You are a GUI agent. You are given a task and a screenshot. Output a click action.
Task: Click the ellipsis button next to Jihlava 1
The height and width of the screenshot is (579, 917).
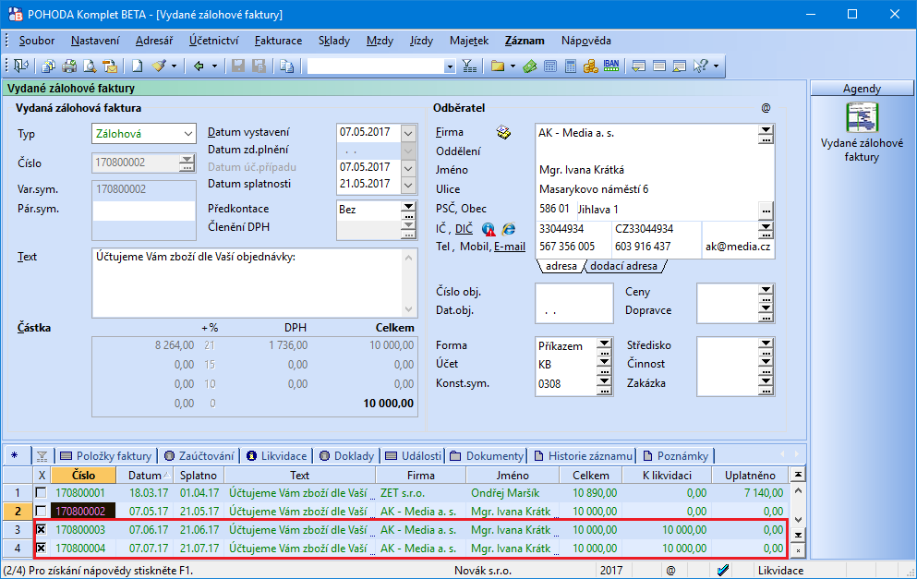click(766, 210)
